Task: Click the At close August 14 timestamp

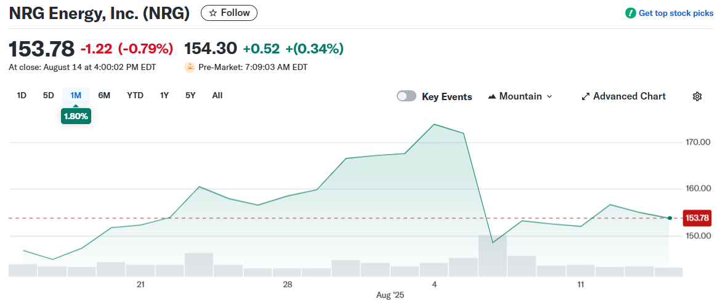Action: point(83,68)
